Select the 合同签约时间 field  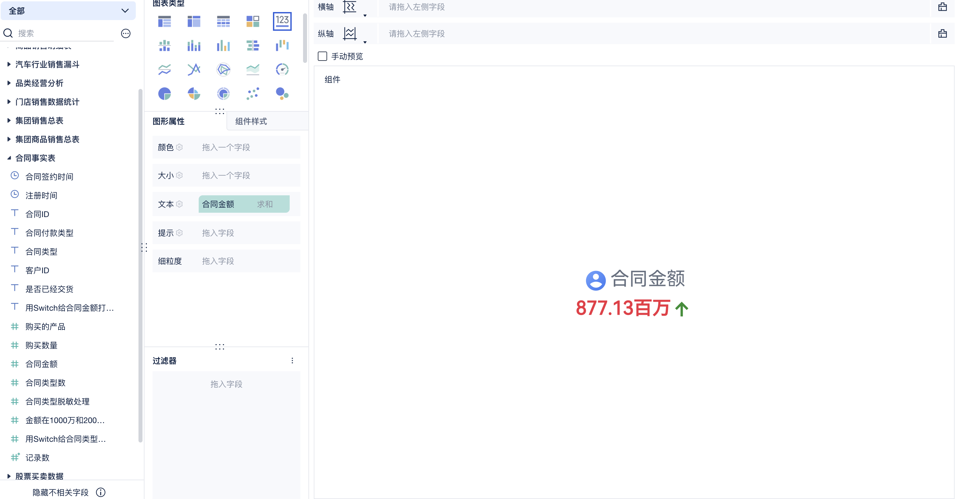click(x=49, y=177)
